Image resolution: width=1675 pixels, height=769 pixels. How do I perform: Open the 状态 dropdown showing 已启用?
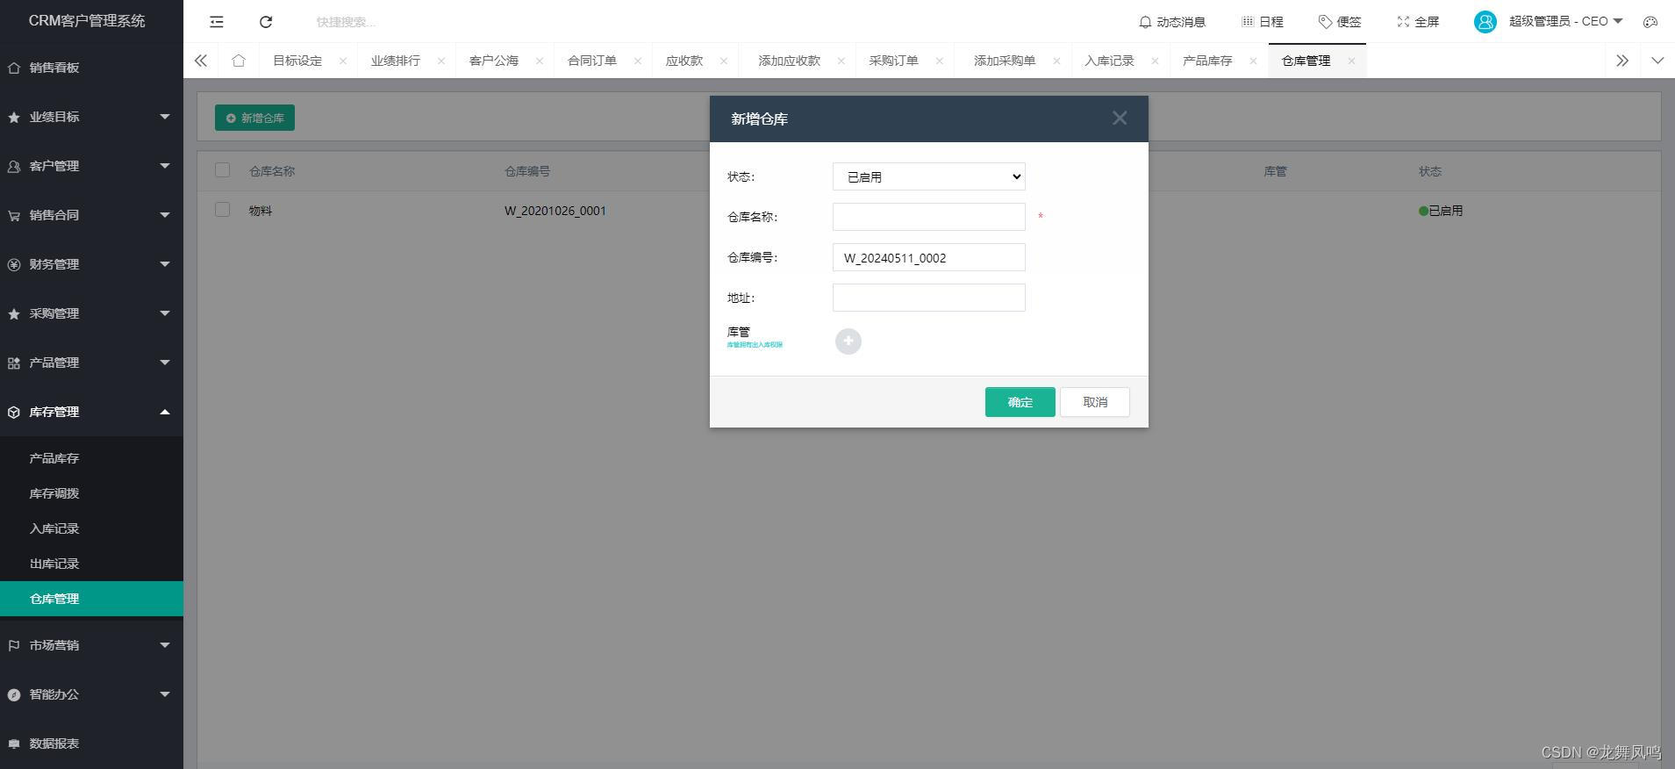click(x=929, y=176)
